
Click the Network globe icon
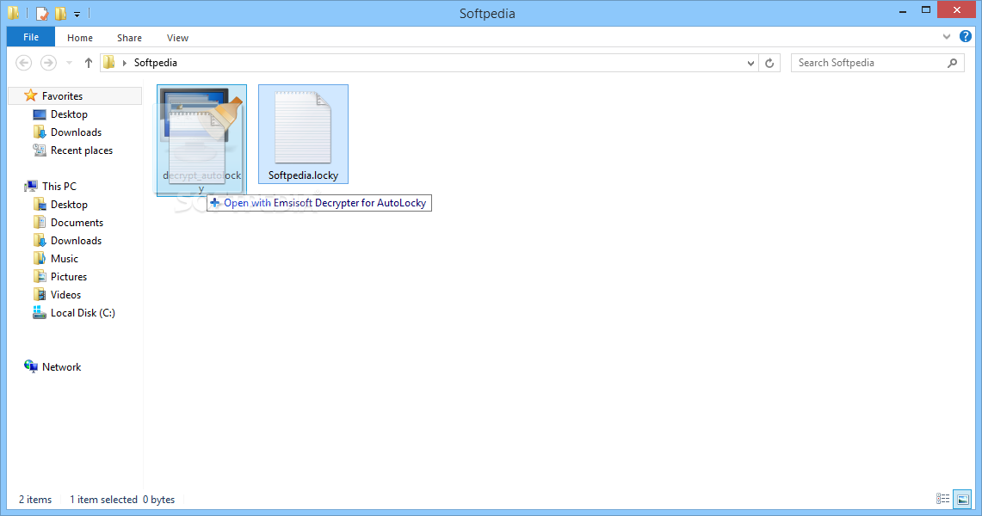pyautogui.click(x=31, y=366)
